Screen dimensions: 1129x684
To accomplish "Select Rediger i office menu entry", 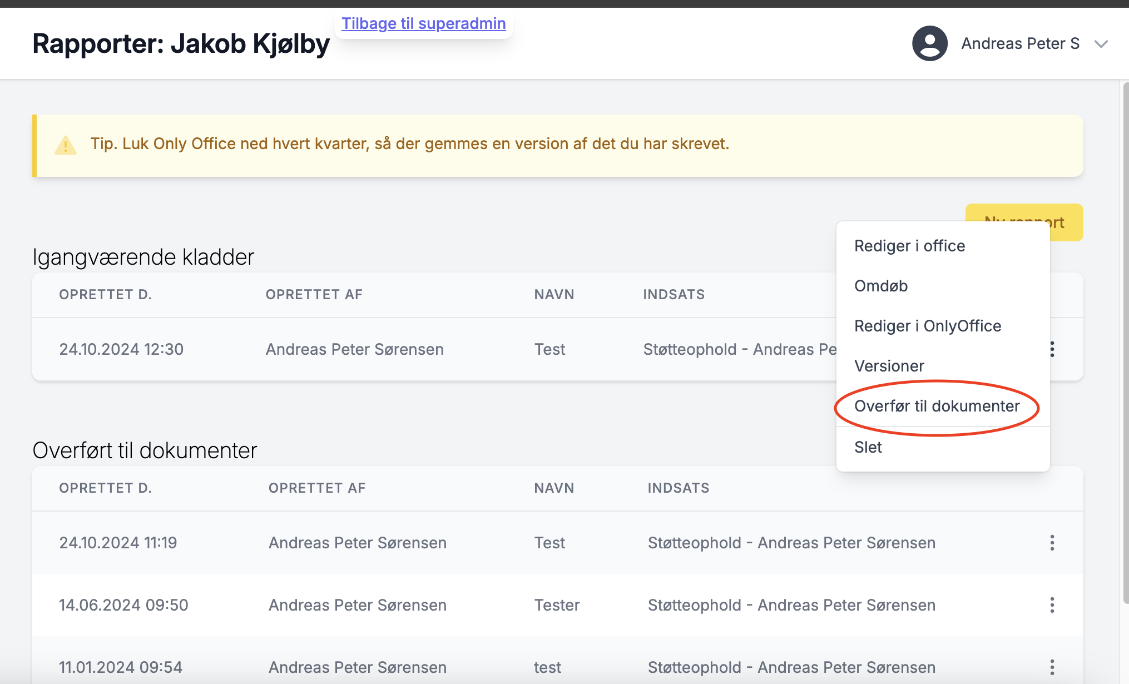I will tap(909, 246).
